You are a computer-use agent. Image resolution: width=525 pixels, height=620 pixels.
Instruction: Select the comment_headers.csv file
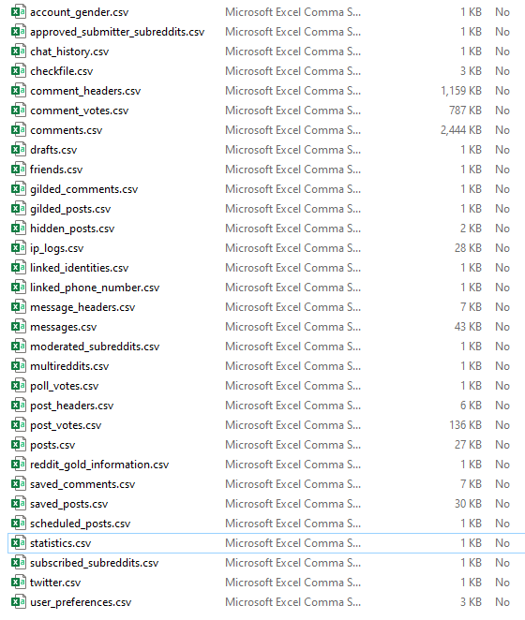pos(85,91)
